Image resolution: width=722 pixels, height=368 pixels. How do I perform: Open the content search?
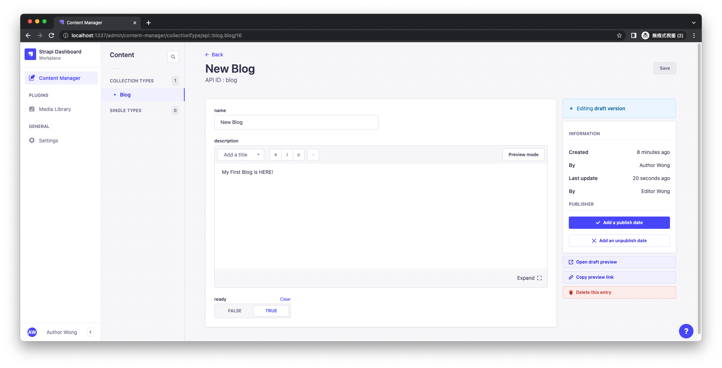point(173,57)
